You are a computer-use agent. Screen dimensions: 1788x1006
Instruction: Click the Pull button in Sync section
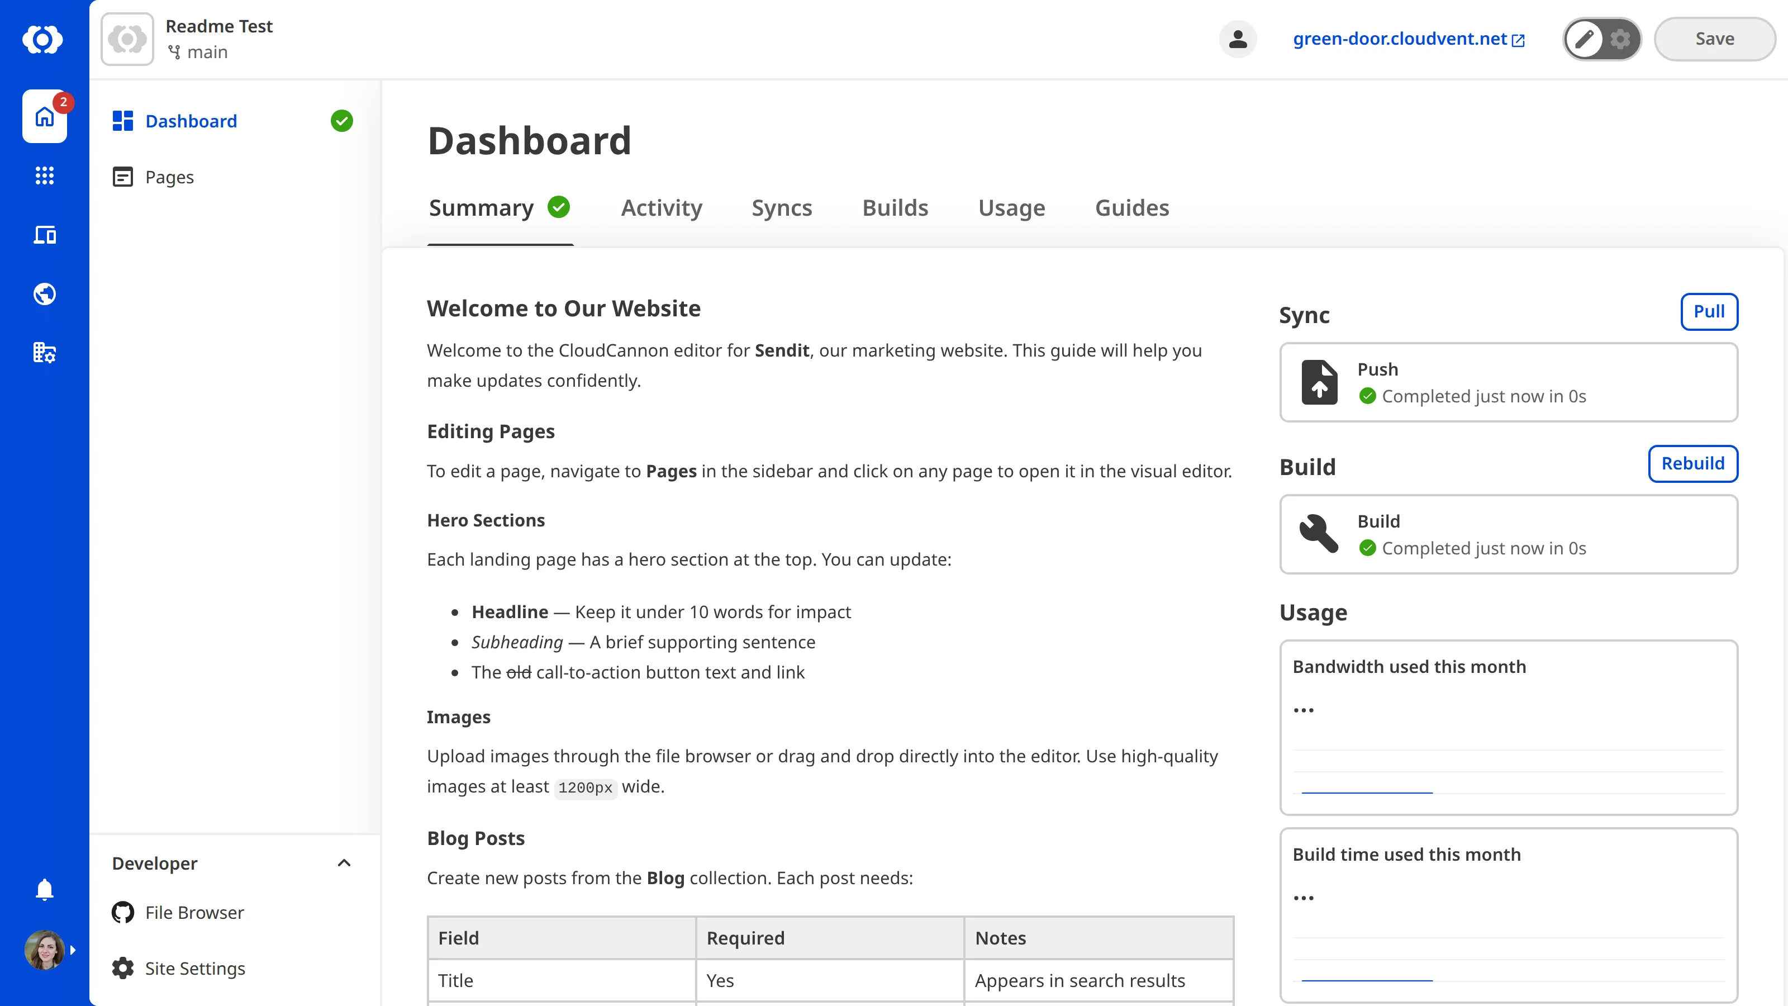(x=1709, y=312)
